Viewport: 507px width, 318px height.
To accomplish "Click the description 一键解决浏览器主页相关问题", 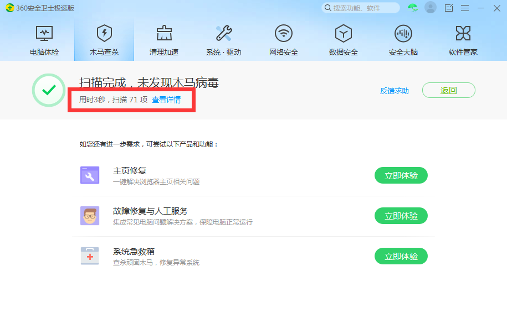I will coord(156,182).
